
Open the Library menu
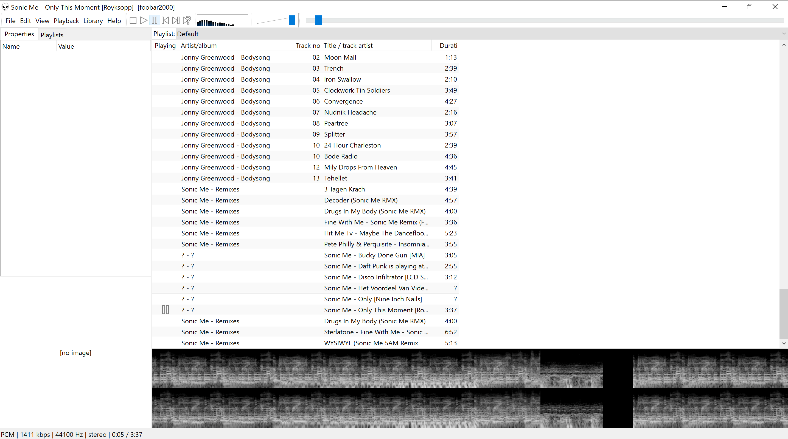pos(93,21)
